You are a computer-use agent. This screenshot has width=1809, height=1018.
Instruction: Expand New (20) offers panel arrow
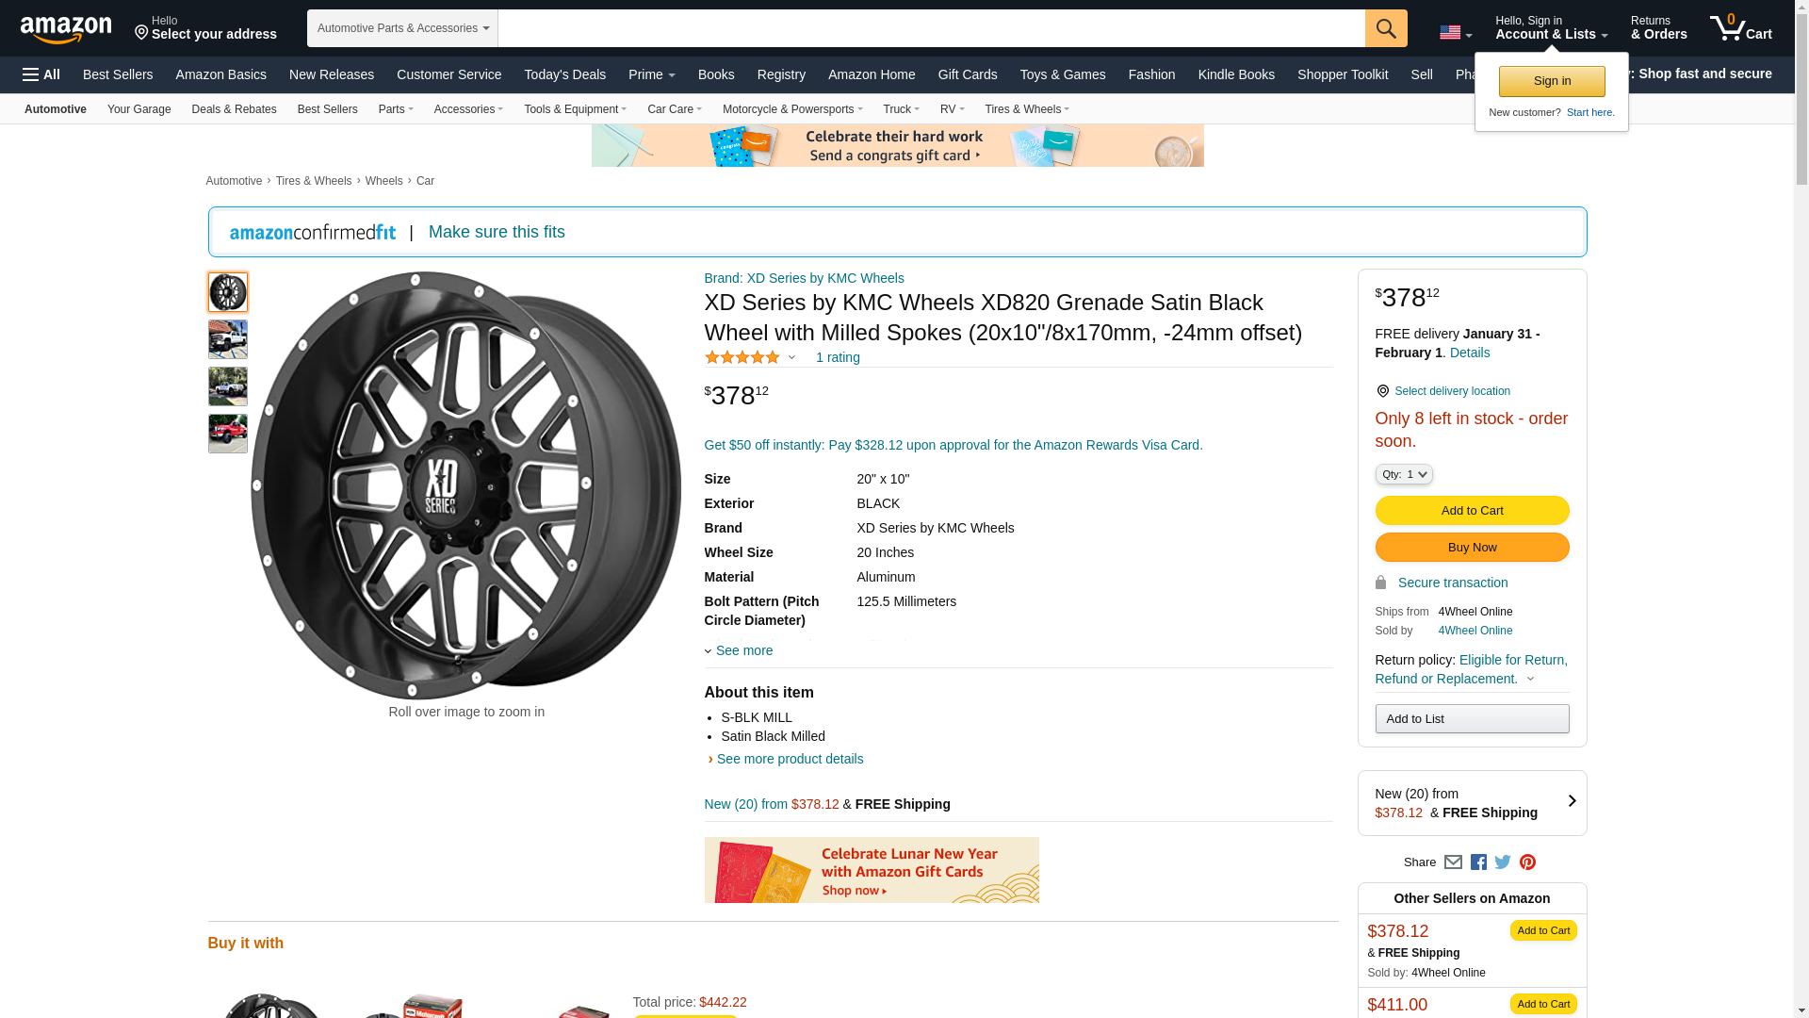(1571, 802)
